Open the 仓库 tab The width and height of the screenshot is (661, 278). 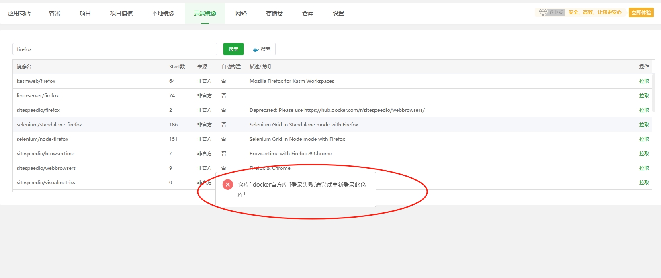308,13
